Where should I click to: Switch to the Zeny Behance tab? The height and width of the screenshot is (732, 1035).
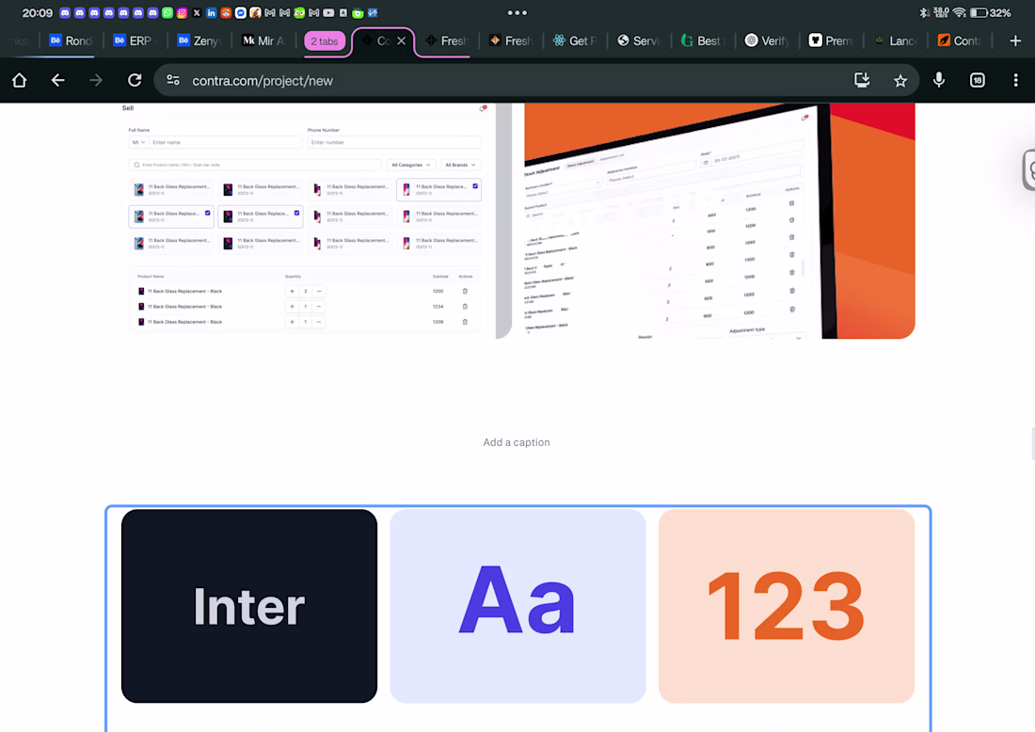pyautogui.click(x=199, y=40)
